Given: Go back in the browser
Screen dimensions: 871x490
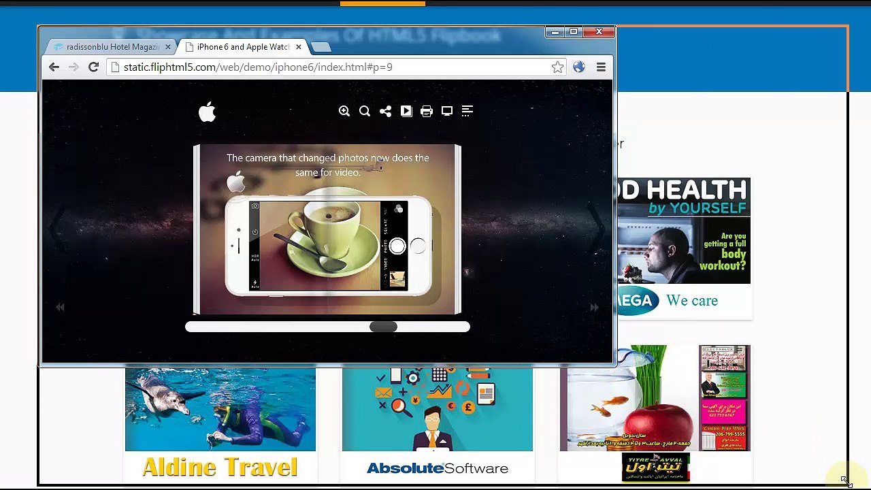Looking at the screenshot, I should click(x=54, y=67).
